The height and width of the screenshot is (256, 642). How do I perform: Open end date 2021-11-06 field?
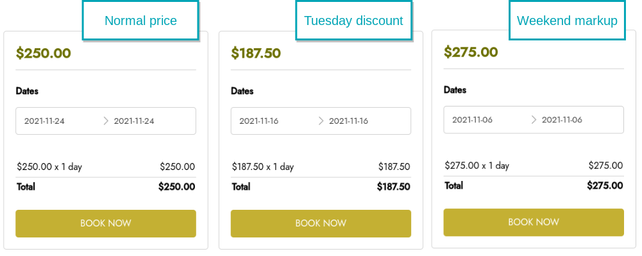[562, 119]
